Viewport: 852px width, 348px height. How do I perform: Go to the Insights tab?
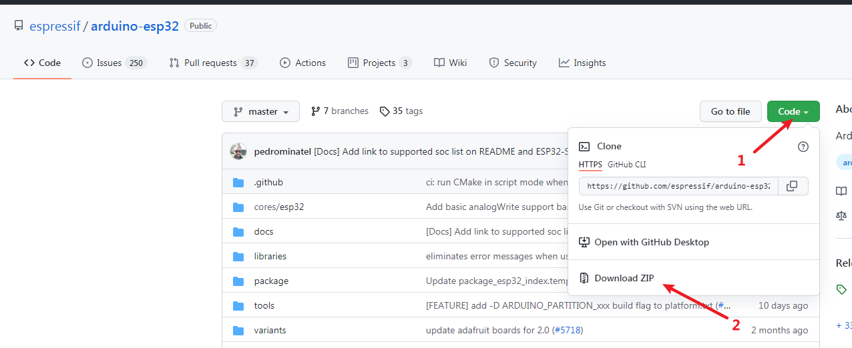(582, 63)
